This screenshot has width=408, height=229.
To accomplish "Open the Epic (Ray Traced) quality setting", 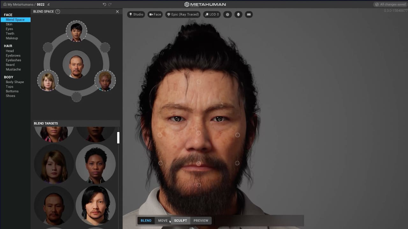I will 183,14.
